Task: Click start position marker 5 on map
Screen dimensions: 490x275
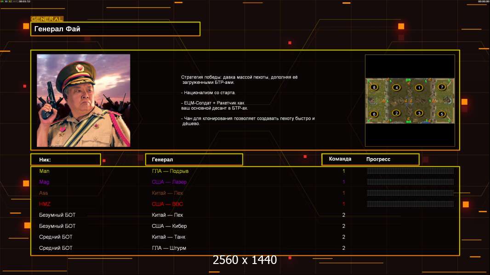Action: [x=442, y=114]
